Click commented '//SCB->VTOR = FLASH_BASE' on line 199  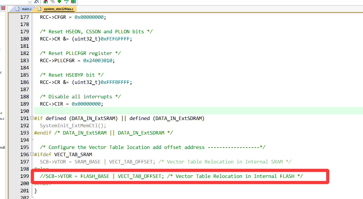point(75,176)
